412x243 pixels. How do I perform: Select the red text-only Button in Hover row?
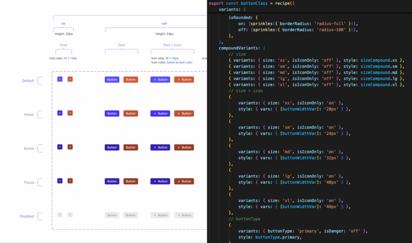[131, 114]
